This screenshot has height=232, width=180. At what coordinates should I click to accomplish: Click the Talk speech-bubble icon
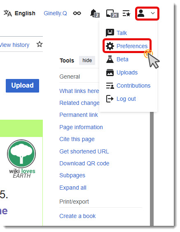(110, 32)
